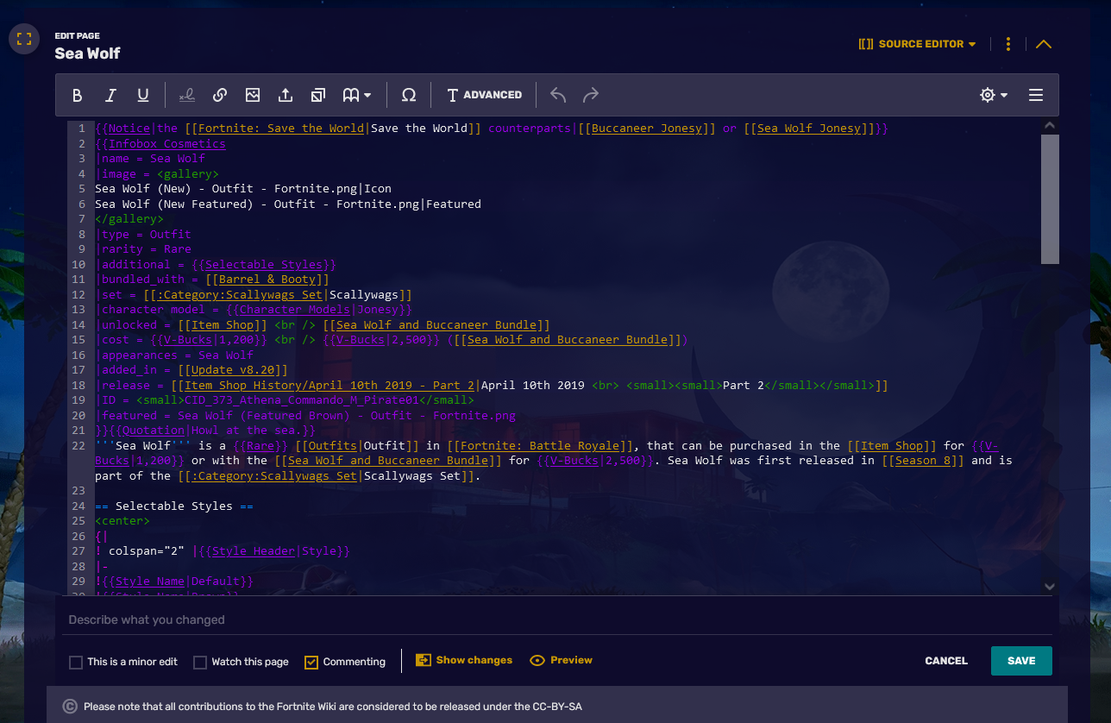Uncheck the Commenting checkbox

click(x=311, y=663)
